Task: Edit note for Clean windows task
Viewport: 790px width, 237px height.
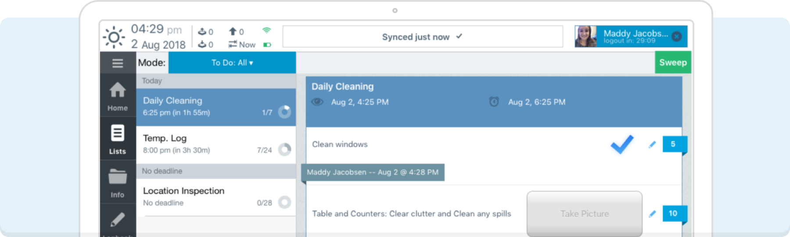Action: (652, 144)
